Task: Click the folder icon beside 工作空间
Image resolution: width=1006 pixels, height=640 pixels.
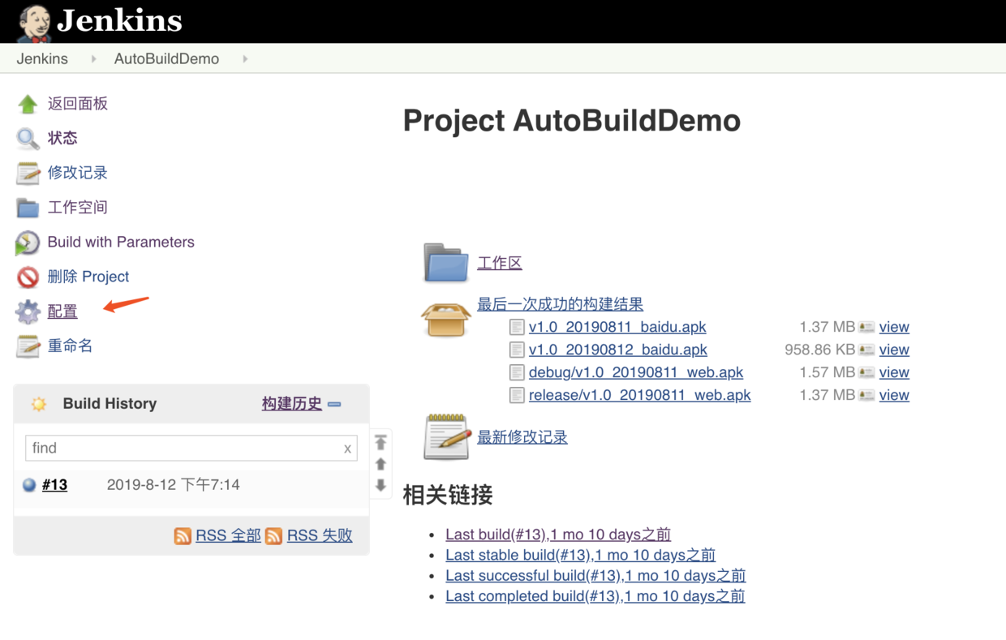Action: (28, 208)
